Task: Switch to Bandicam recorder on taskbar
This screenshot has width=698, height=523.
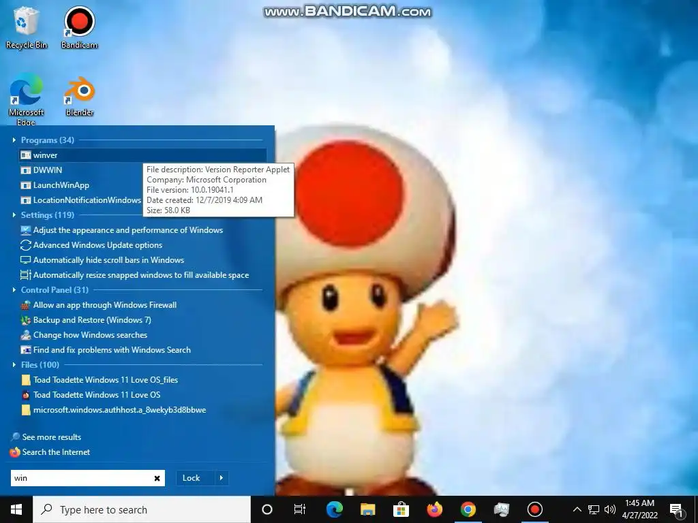Action: 534,509
